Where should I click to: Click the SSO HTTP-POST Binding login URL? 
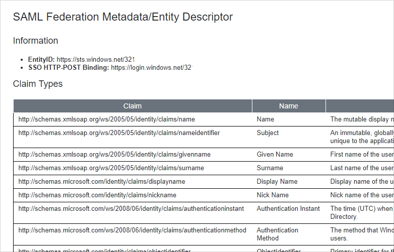pos(152,67)
